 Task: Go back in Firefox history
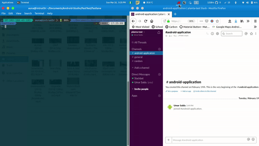pos(133,21)
